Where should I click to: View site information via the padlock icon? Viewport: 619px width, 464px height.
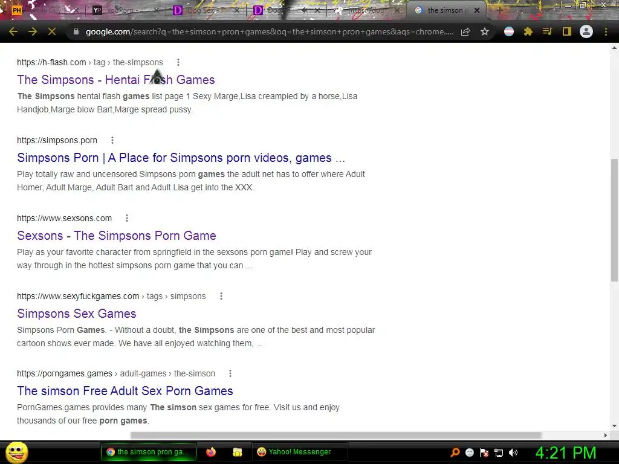pos(76,31)
